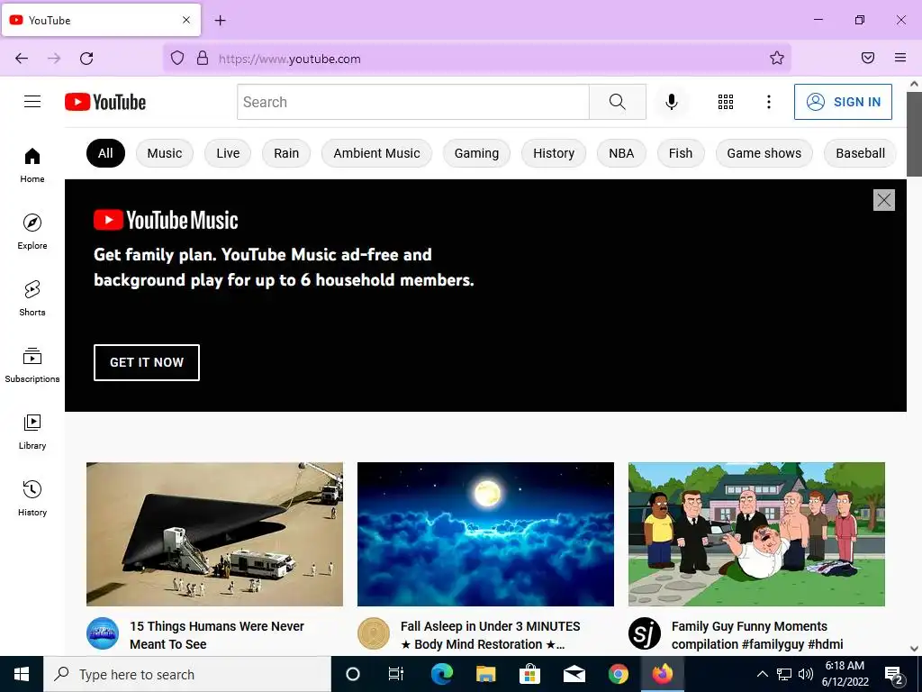This screenshot has width=922, height=692.
Task: Open Subscriptions in sidebar
Action: (x=32, y=365)
